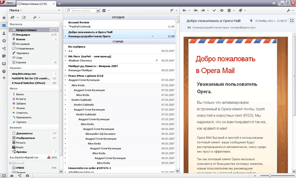Open the Почта panel title dropdown
This screenshot has width=296, height=178.
click(x=21, y=10)
